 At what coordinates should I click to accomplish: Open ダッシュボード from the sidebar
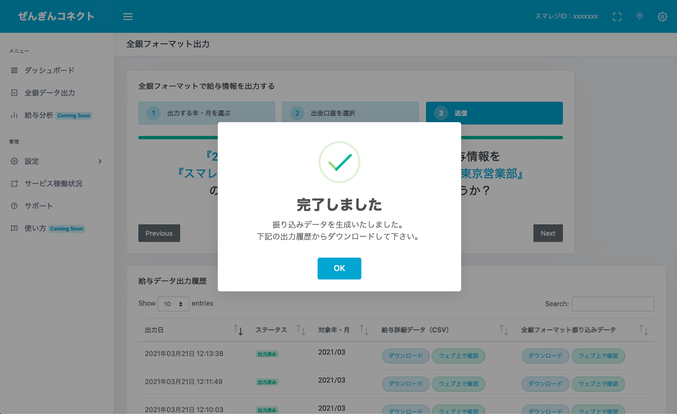click(14, 70)
